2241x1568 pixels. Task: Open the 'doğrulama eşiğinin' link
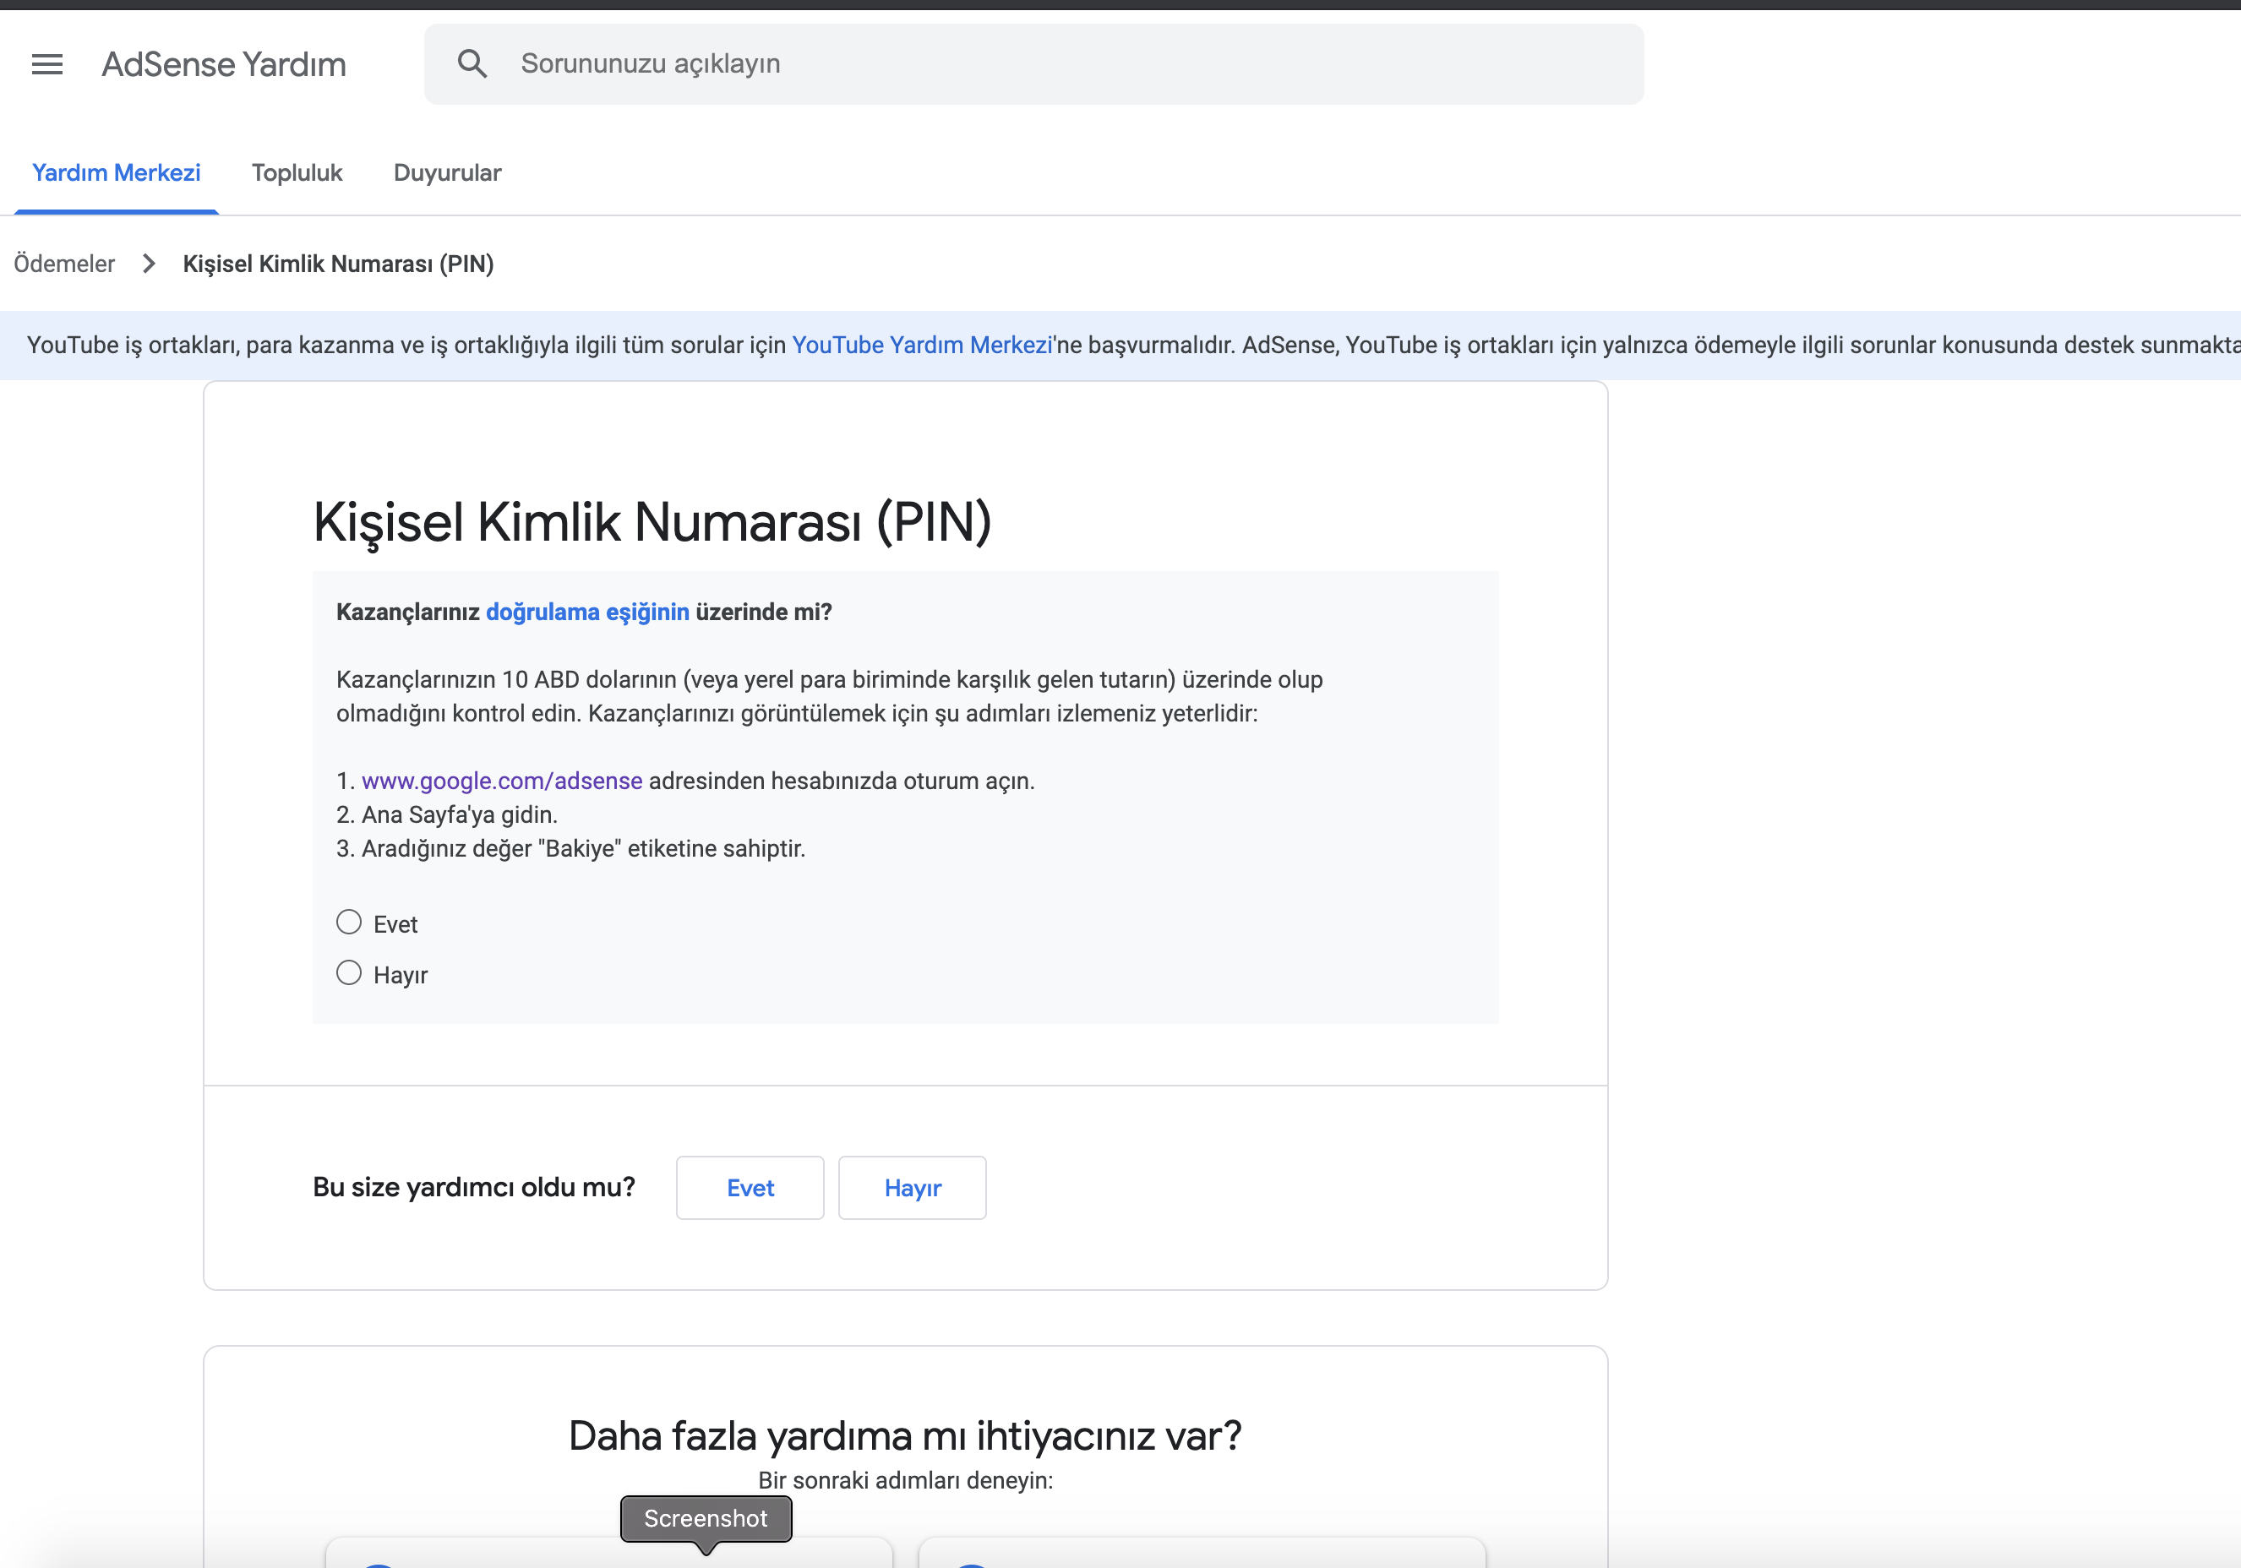587,612
